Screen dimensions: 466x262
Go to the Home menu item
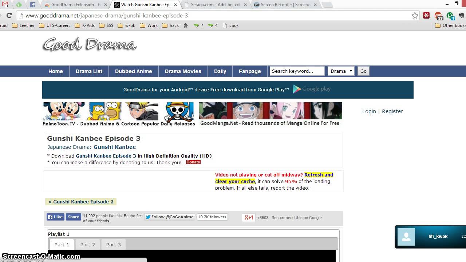coord(56,71)
